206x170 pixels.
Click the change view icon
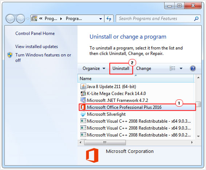173,68
